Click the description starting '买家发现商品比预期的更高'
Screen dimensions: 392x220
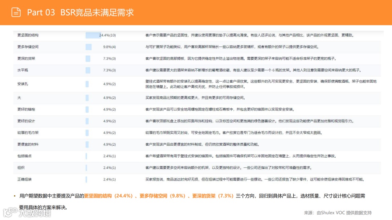[x=196, y=97]
